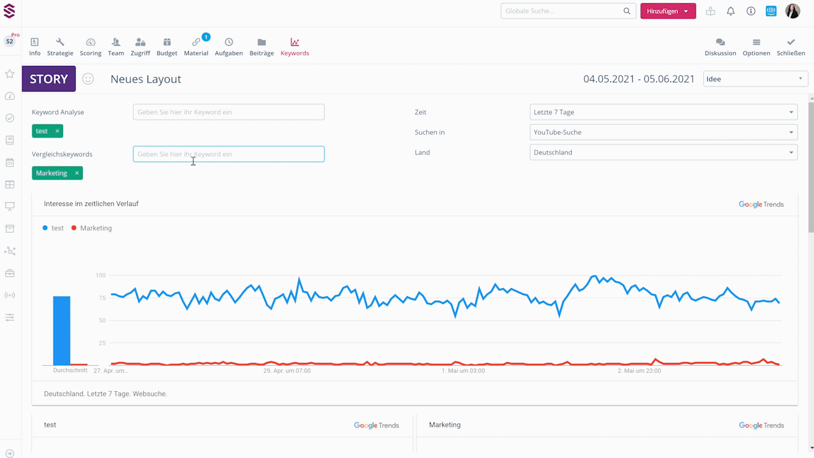
Task: Open the calendar icon in left sidebar
Action: (x=10, y=162)
